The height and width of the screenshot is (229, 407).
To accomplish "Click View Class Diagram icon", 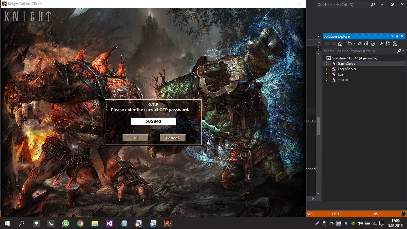I will pos(394,44).
